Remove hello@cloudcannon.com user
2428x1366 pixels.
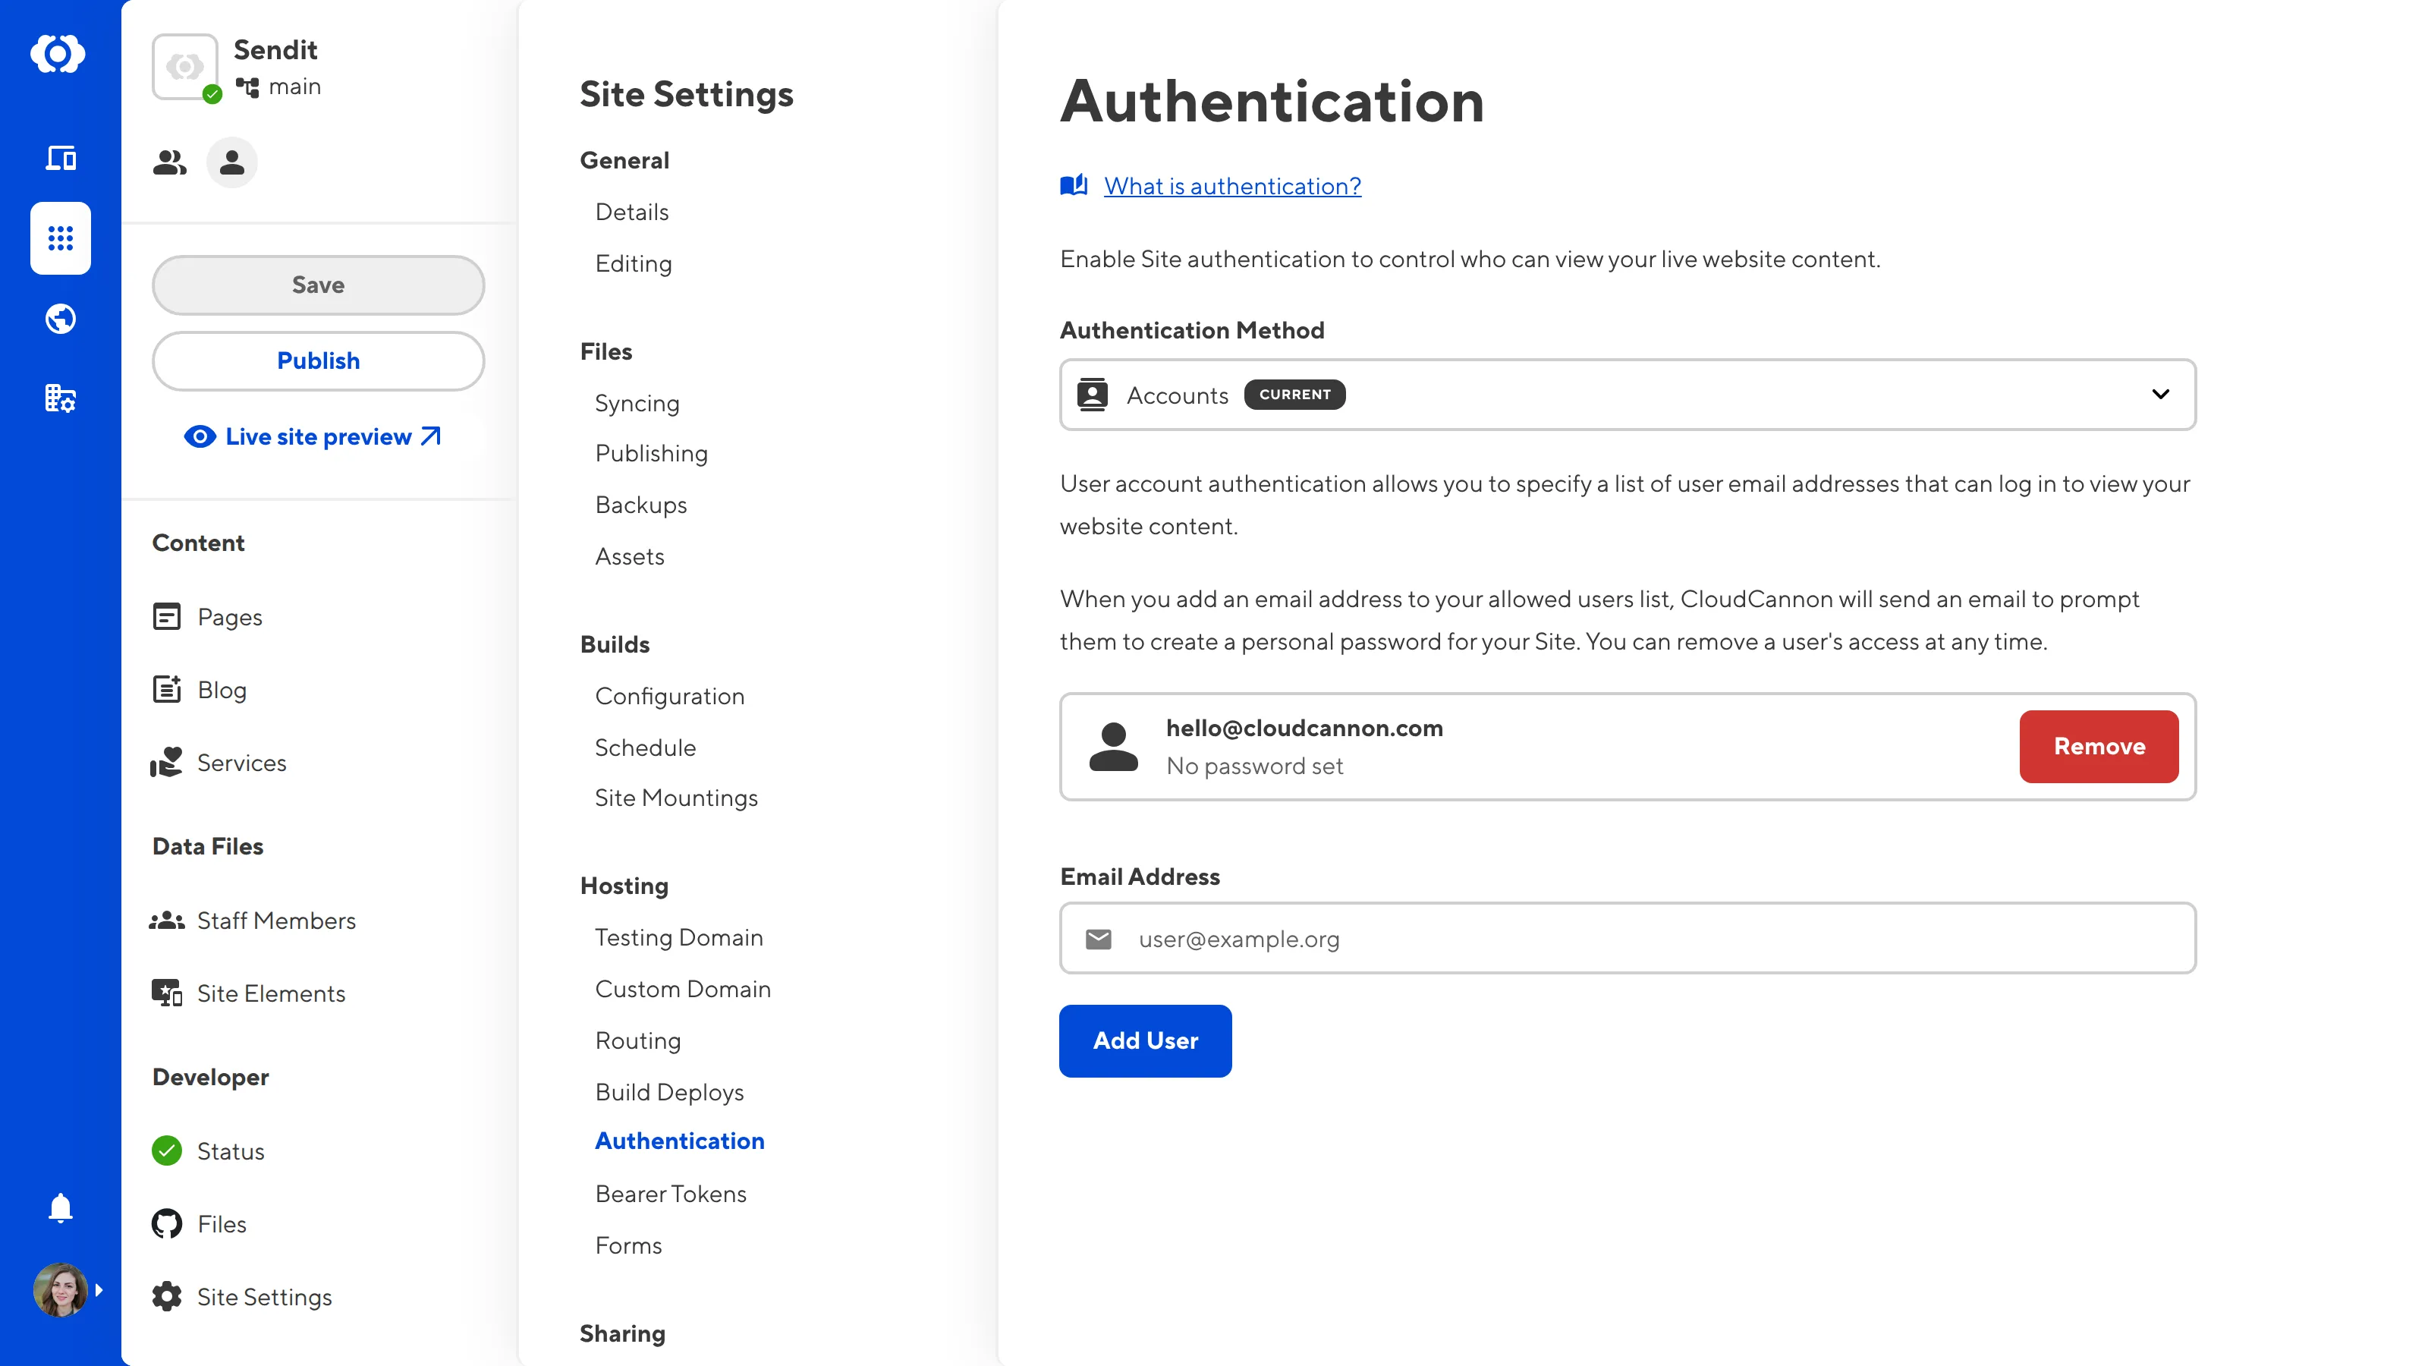tap(2098, 747)
